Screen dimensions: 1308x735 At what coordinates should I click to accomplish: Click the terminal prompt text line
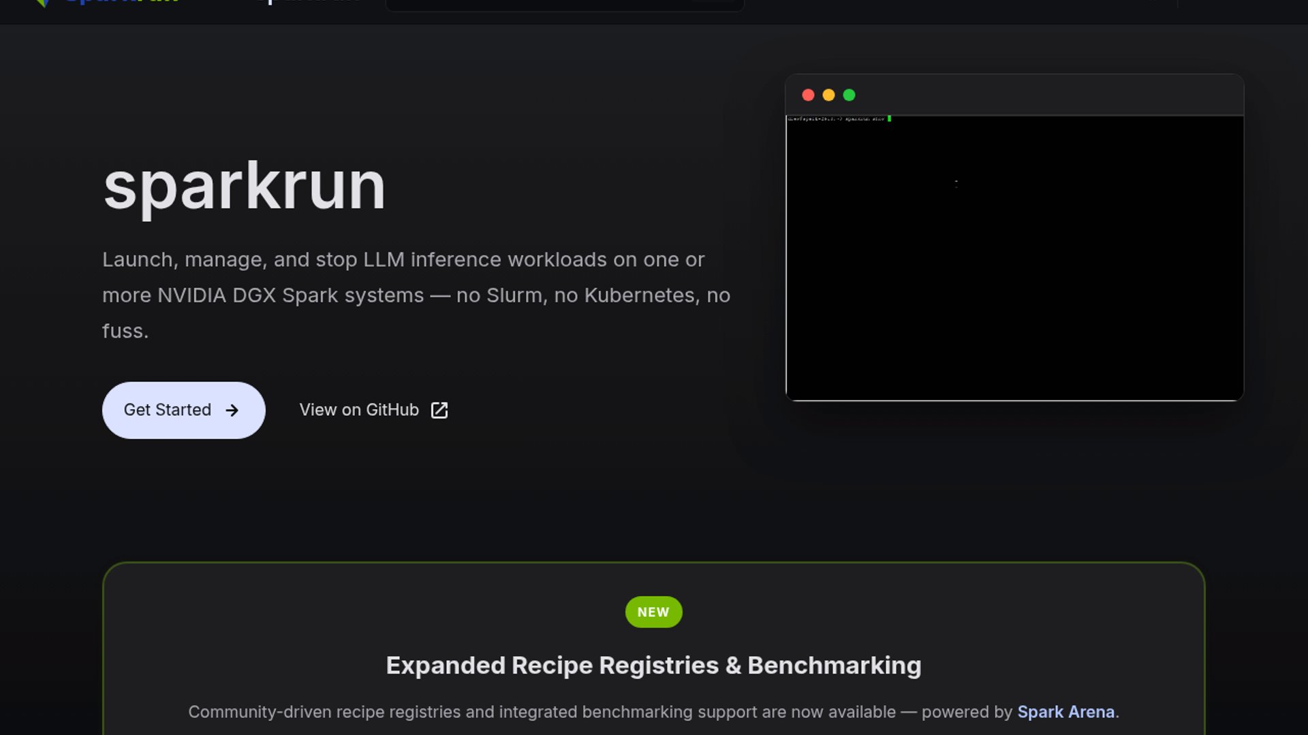(x=836, y=119)
